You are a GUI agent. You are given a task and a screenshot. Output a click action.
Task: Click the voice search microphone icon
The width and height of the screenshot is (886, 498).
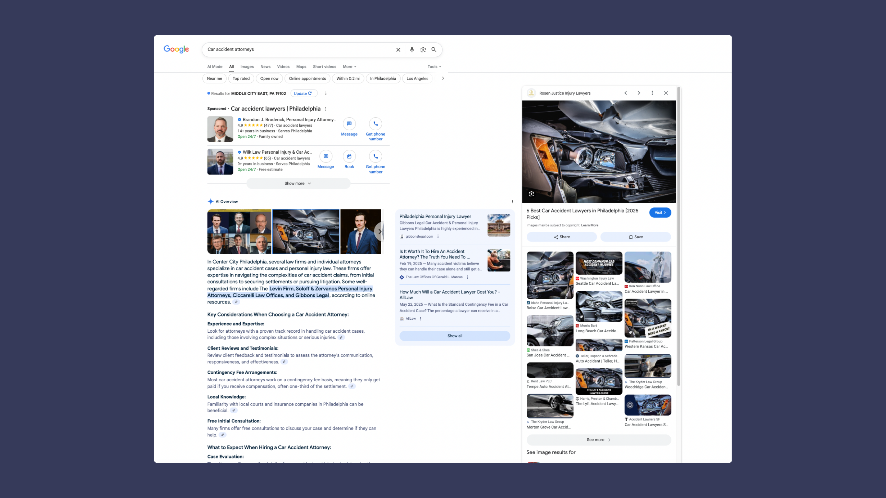pyautogui.click(x=412, y=50)
